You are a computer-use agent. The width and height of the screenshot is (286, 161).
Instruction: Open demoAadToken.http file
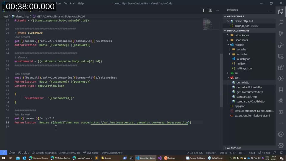point(249,87)
